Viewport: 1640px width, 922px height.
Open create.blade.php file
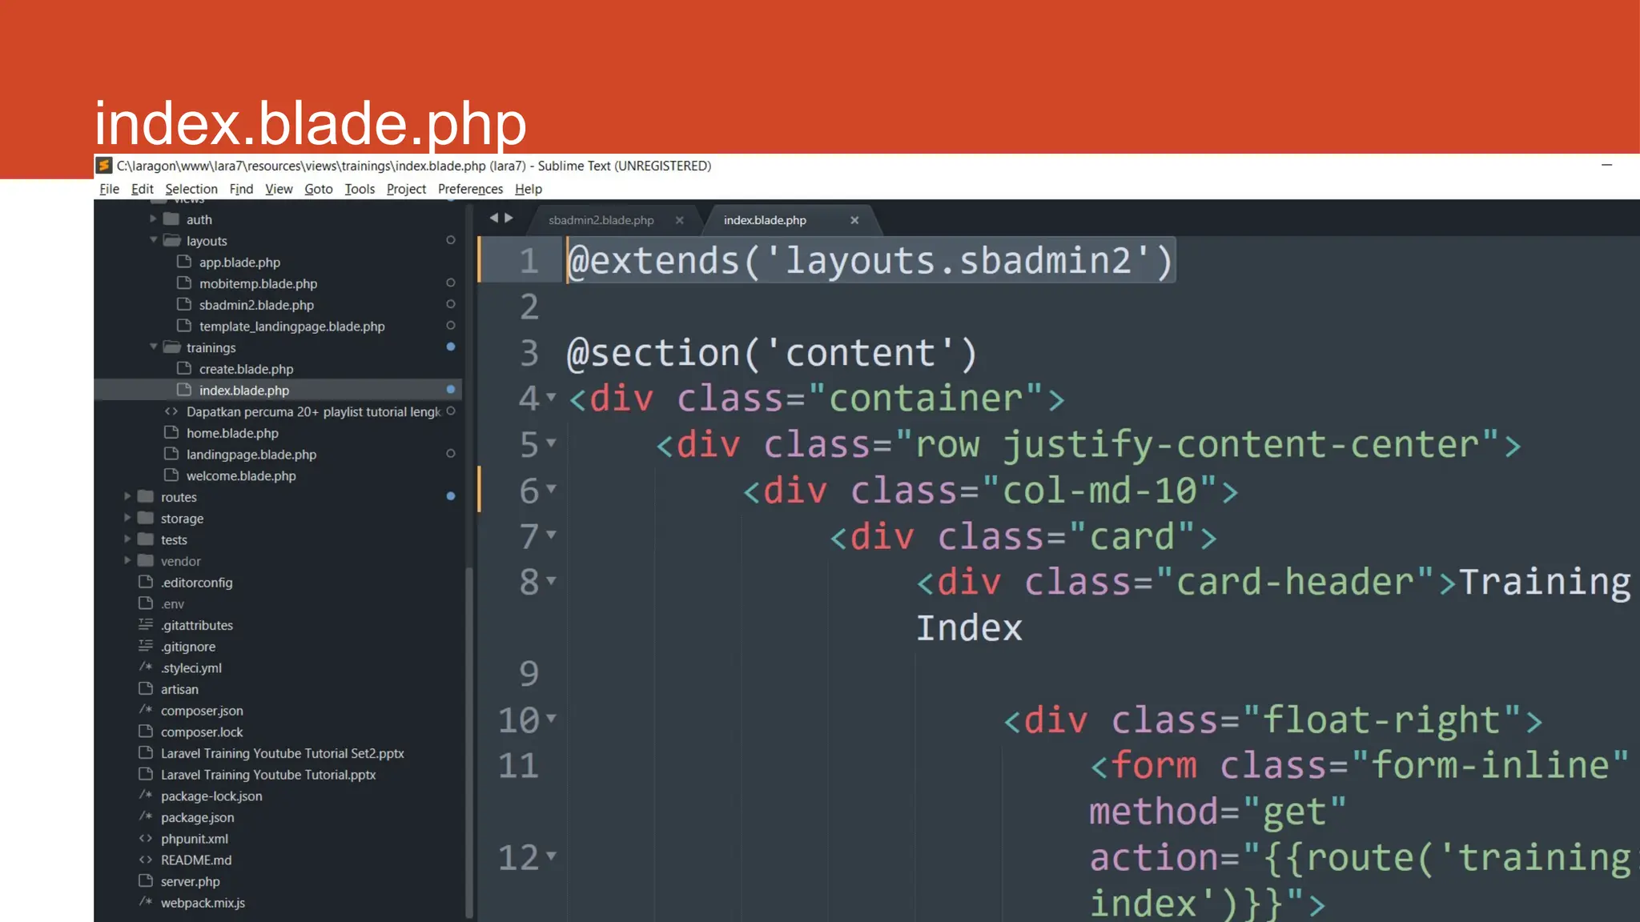click(x=246, y=369)
